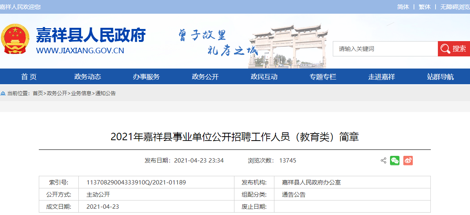
Task: Click the 礼孝之城 calligraphy slogan
Action: (233, 50)
